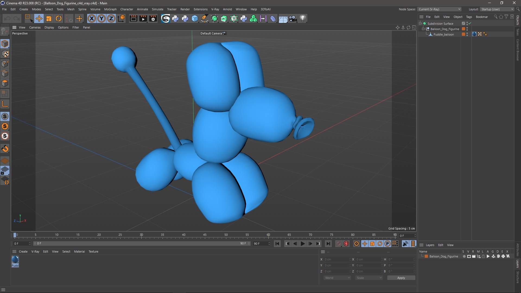This screenshot has width=521, height=293.
Task: Click Locked Workplane icon
Action: pyautogui.click(x=5, y=171)
